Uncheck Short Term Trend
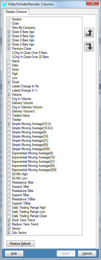This screenshot has width=101, height=260. coord(9,220)
